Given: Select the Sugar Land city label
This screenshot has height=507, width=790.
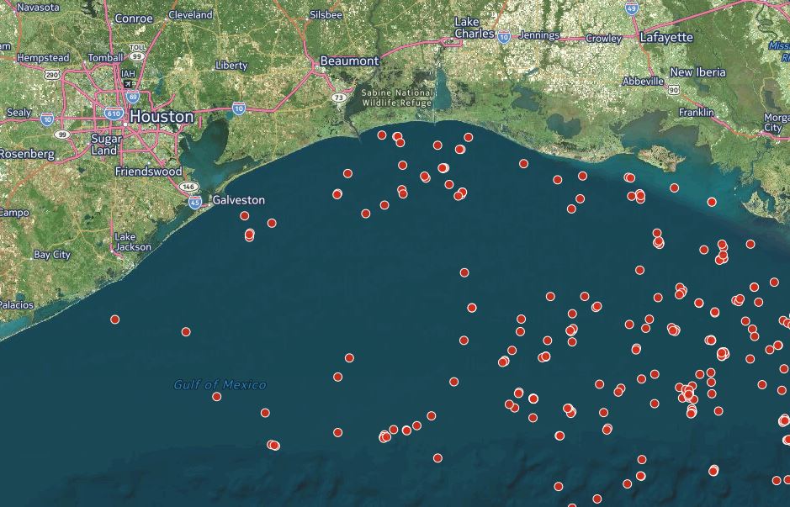Looking at the screenshot, I should pyautogui.click(x=106, y=144).
